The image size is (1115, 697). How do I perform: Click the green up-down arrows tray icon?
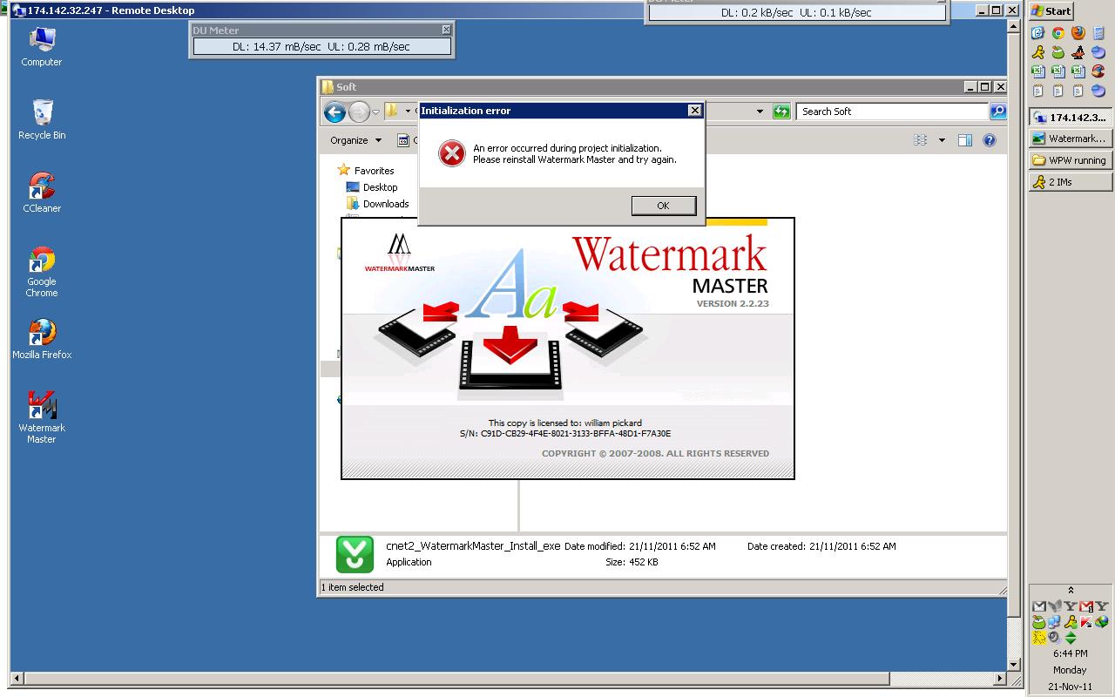(x=1071, y=638)
